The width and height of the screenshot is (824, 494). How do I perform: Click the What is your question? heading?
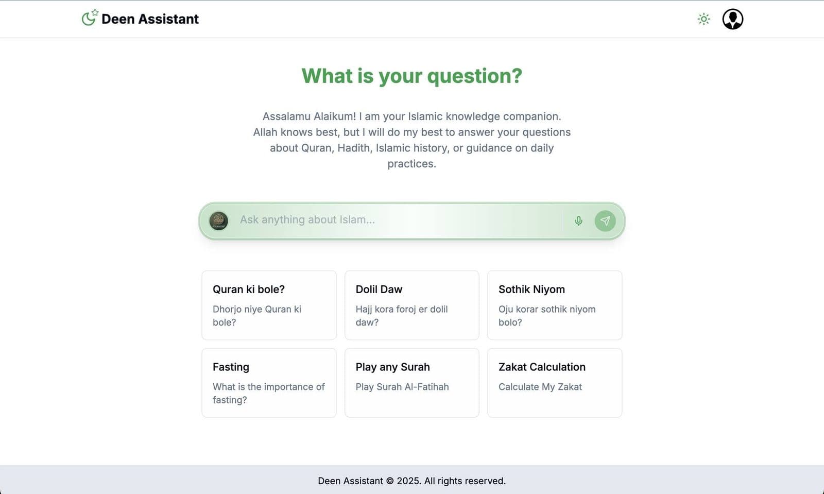click(x=411, y=76)
